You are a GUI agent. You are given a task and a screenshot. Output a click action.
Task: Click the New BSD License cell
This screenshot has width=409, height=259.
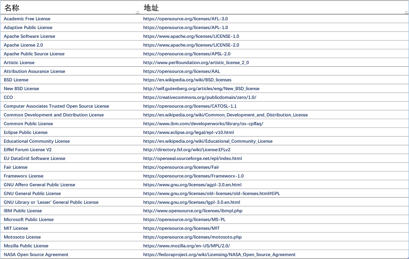[22, 89]
